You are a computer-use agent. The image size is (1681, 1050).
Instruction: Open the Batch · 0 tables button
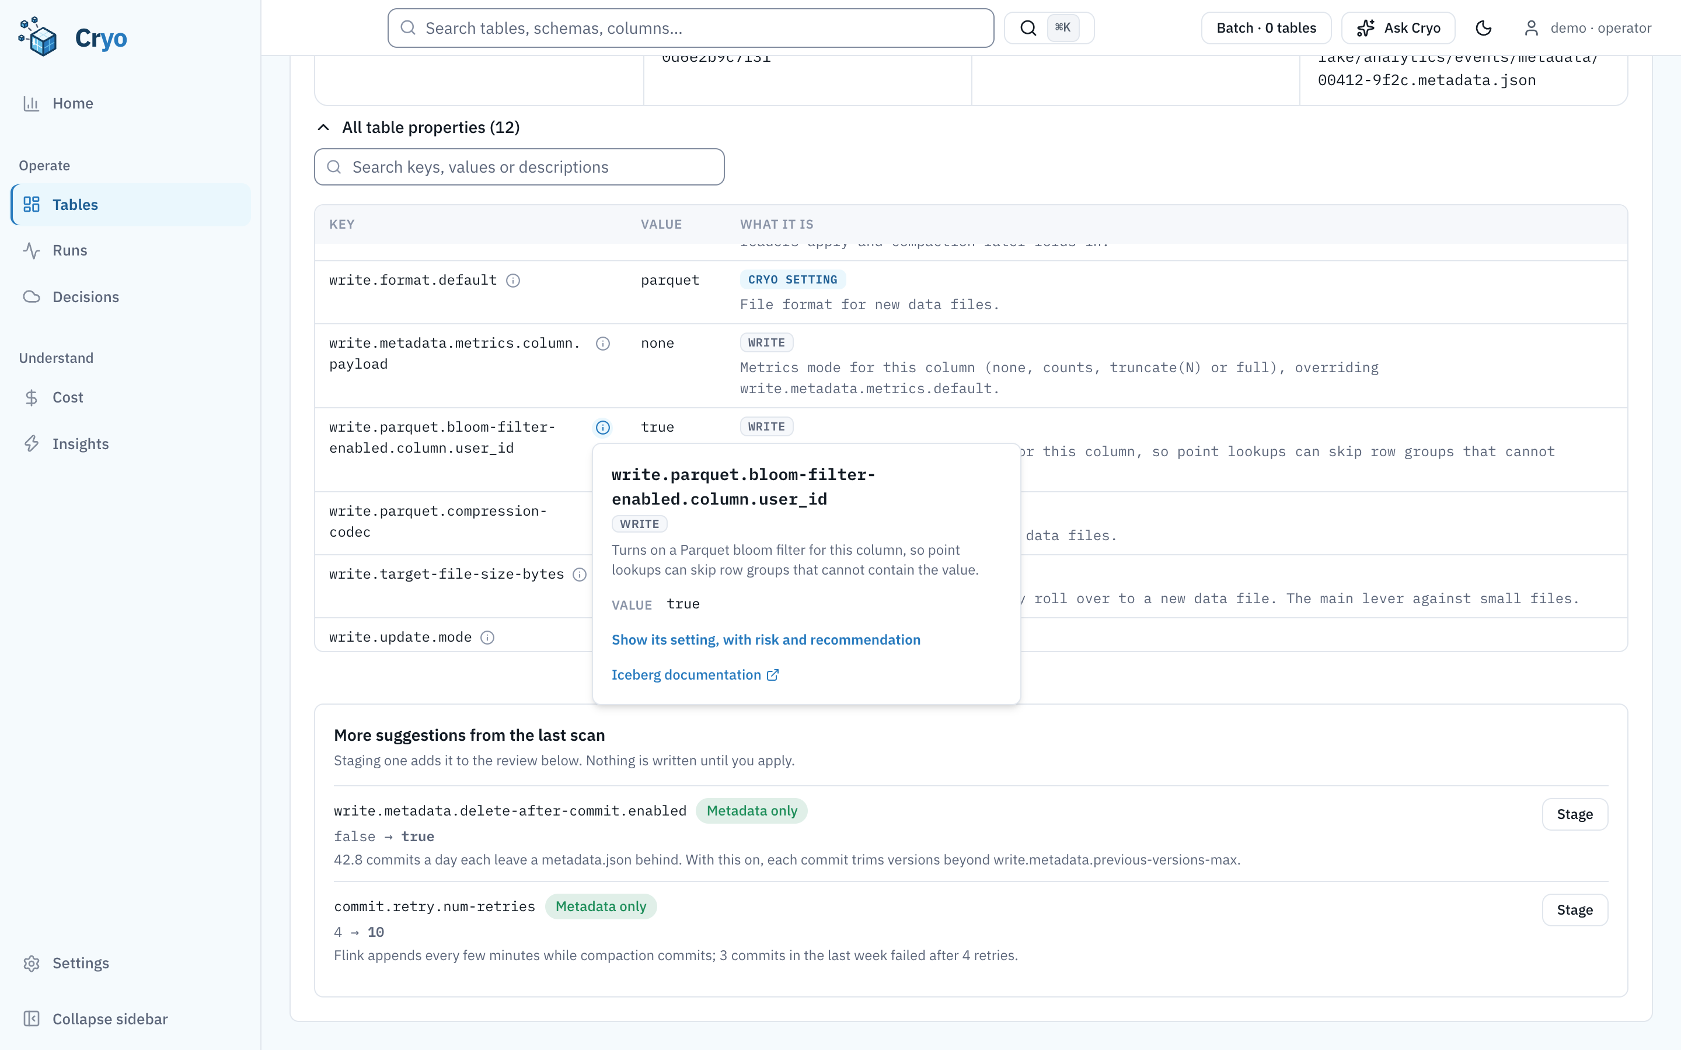1265,28
